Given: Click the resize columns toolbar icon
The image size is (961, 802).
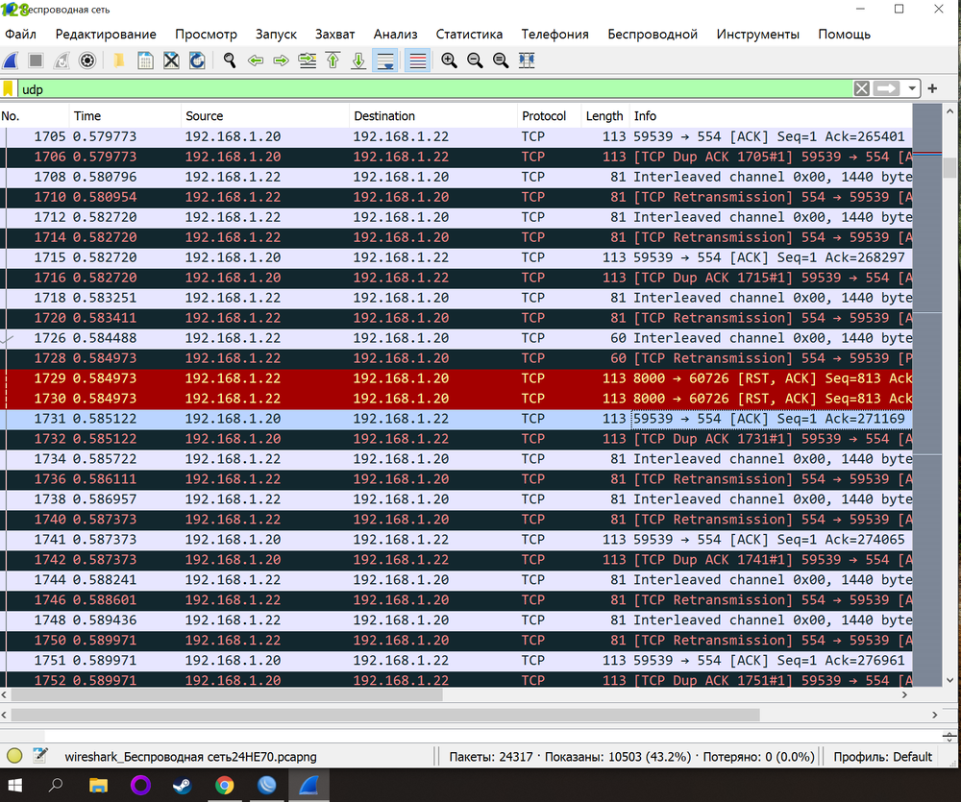Looking at the screenshot, I should pos(527,61).
